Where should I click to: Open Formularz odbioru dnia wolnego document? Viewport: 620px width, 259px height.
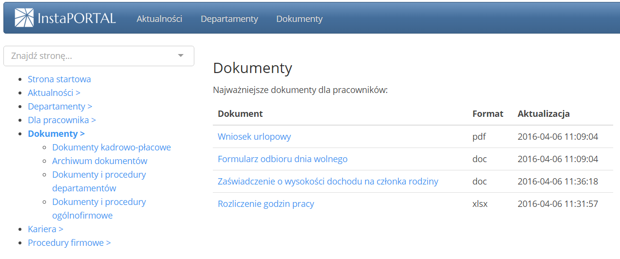click(282, 159)
